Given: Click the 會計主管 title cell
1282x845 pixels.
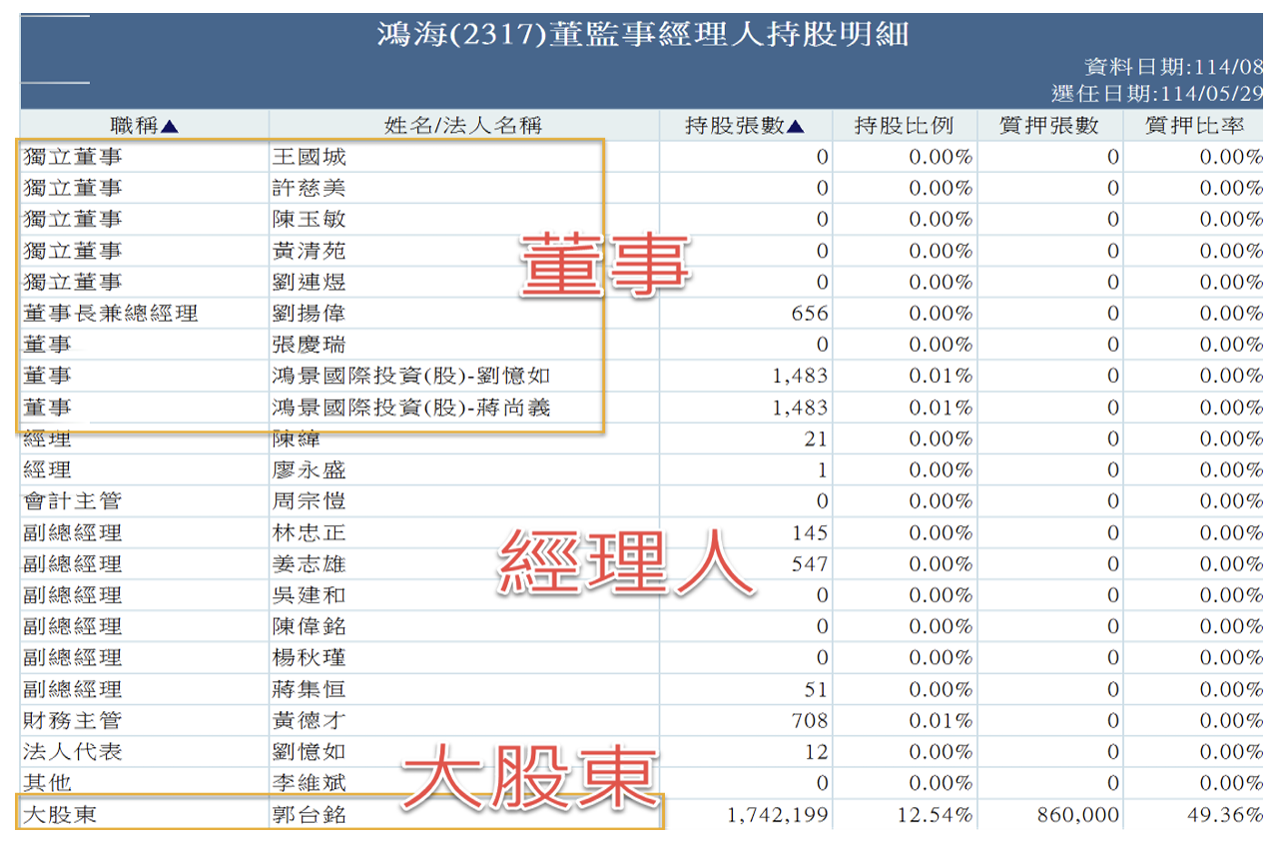Looking at the screenshot, I should 72,501.
